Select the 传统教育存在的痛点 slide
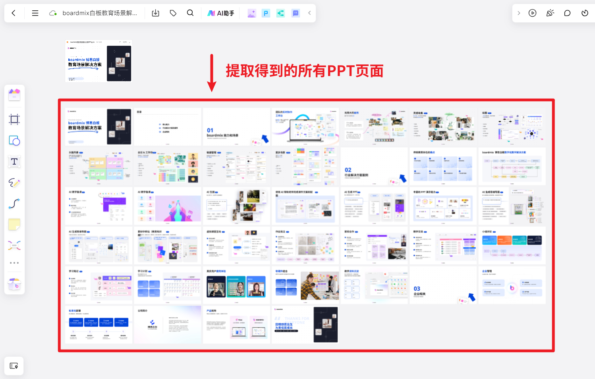 443,166
